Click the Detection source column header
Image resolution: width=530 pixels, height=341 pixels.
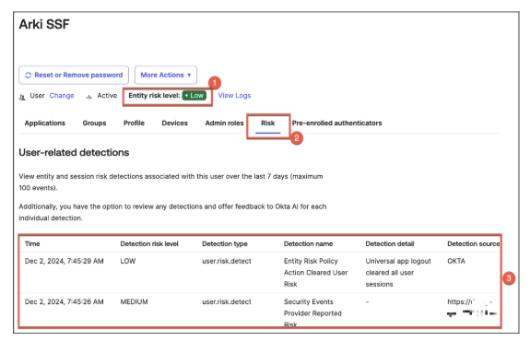point(473,243)
